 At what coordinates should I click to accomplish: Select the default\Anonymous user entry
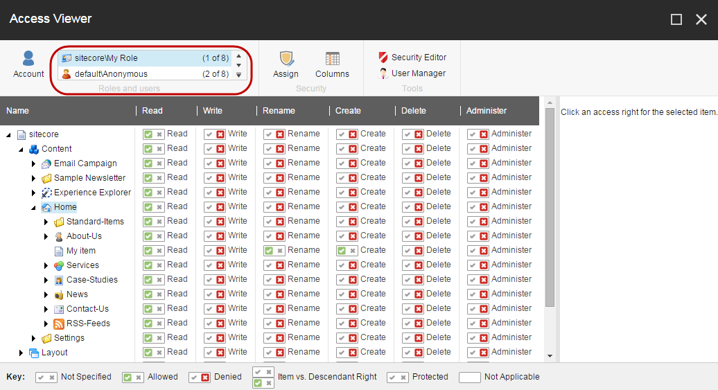click(x=111, y=74)
